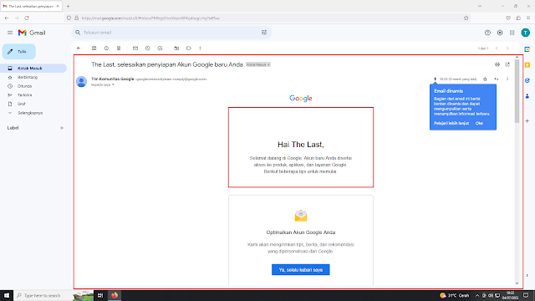Screen dimensions: 535x301
Task: Go back to inbox with the back arrow
Action: point(79,48)
